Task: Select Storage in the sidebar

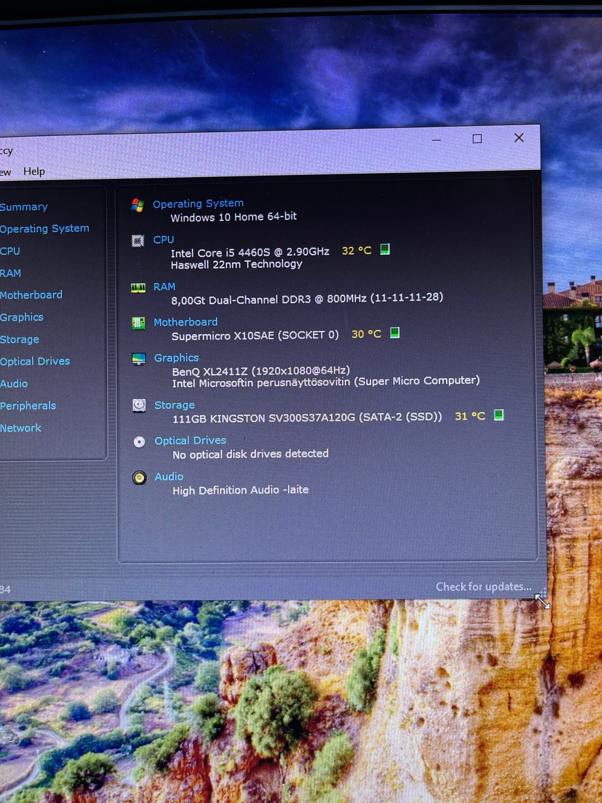Action: click(19, 339)
